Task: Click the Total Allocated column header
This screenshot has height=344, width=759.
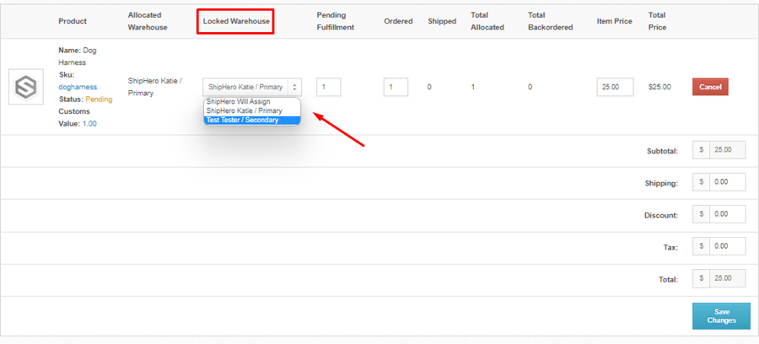Action: click(x=487, y=21)
